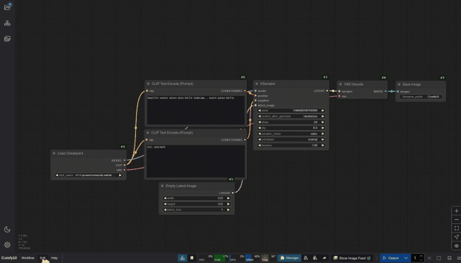Show Image Feed button
Screen dimensions: 461x263
pos(352,258)
